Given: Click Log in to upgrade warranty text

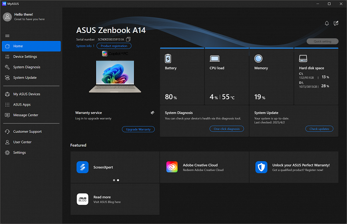Looking at the screenshot, I should tap(93, 118).
